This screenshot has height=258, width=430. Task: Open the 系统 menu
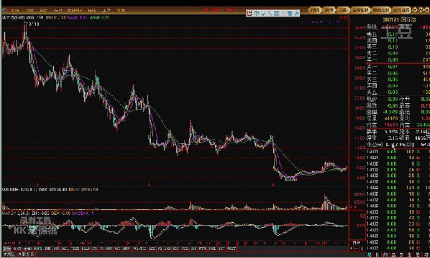(x=15, y=10)
